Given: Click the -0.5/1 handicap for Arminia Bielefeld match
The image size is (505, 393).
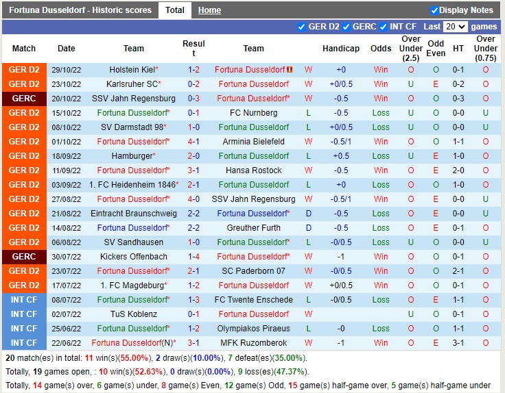Looking at the screenshot, I should (x=341, y=142).
